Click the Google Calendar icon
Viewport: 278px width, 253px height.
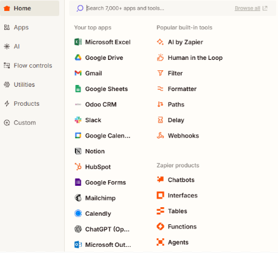pyautogui.click(x=78, y=136)
